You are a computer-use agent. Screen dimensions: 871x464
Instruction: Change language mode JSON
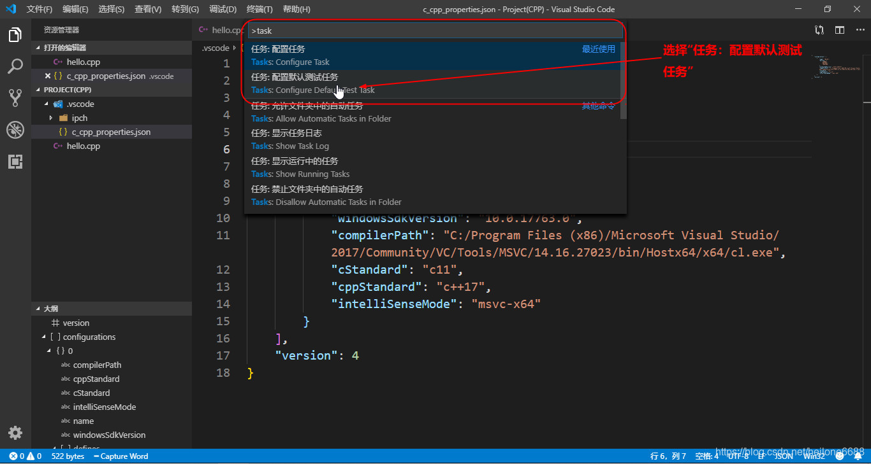(x=784, y=456)
